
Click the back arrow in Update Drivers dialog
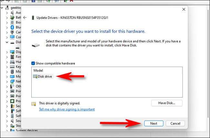25,18
